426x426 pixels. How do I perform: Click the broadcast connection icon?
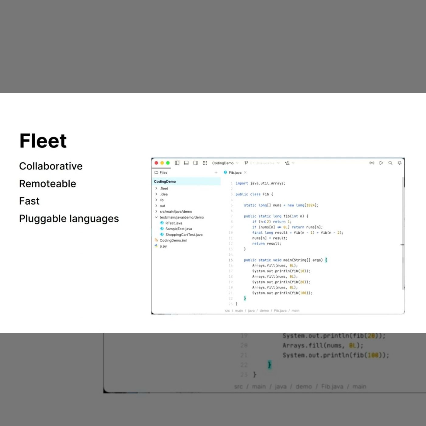point(372,163)
